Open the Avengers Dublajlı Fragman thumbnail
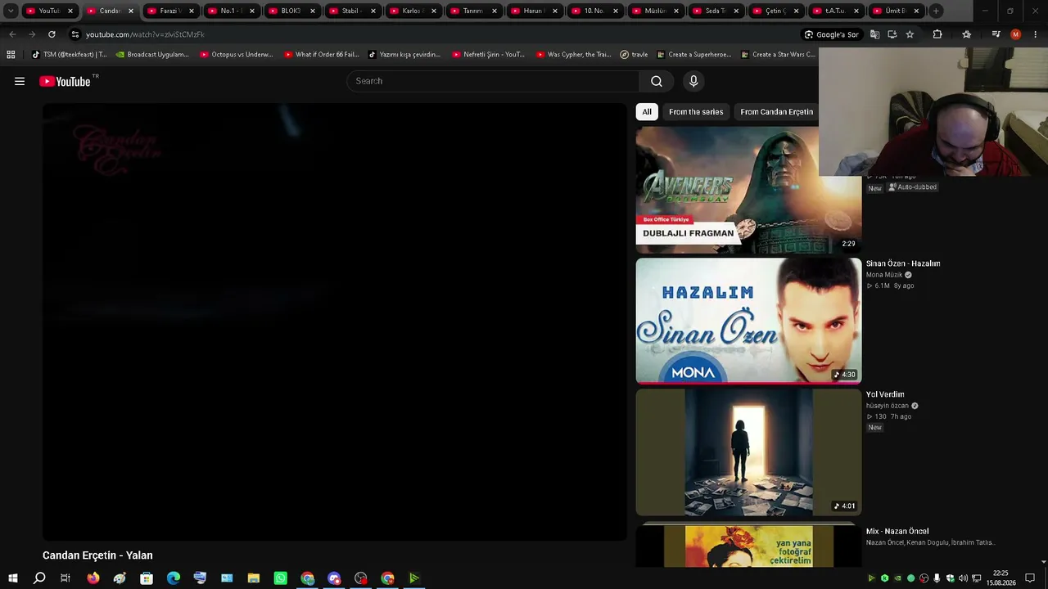1048x589 pixels. click(x=748, y=190)
